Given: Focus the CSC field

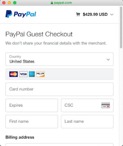Looking at the screenshot, I should pyautogui.click(x=87, y=105).
